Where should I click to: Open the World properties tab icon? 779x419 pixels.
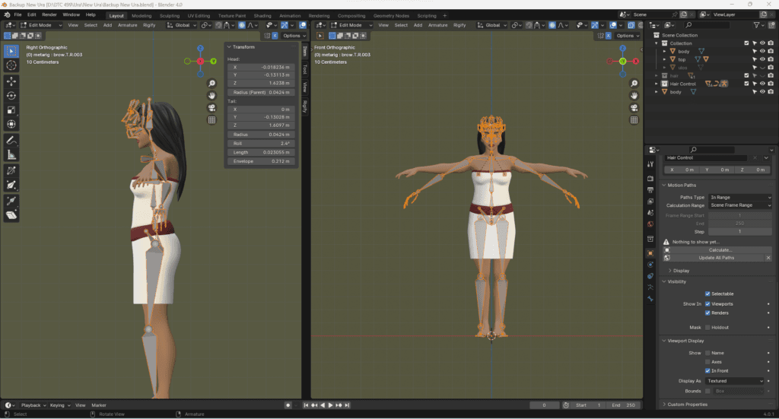(650, 224)
